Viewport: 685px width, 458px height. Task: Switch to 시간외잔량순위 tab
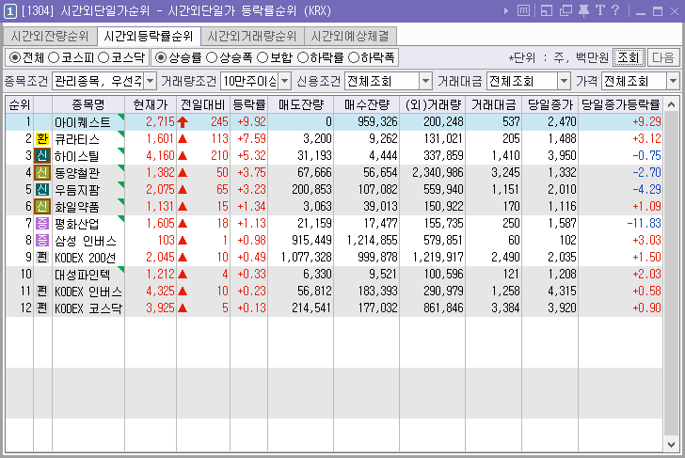[50, 37]
